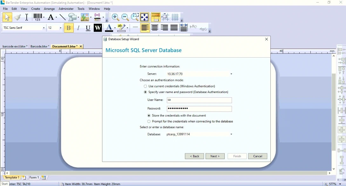This screenshot has width=346, height=186.
Task: Apply text highlight color marker
Action: pyautogui.click(x=121, y=28)
